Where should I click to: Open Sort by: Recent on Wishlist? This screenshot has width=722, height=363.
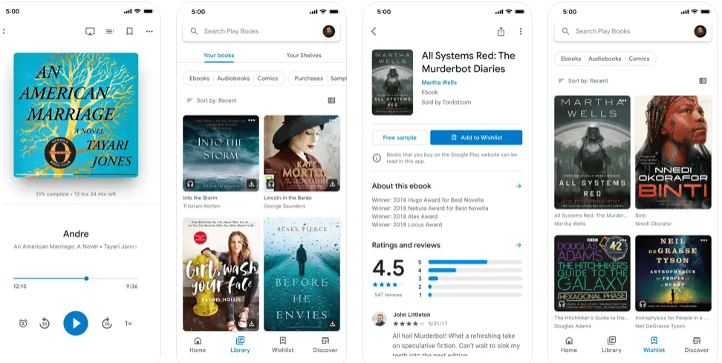(x=583, y=80)
